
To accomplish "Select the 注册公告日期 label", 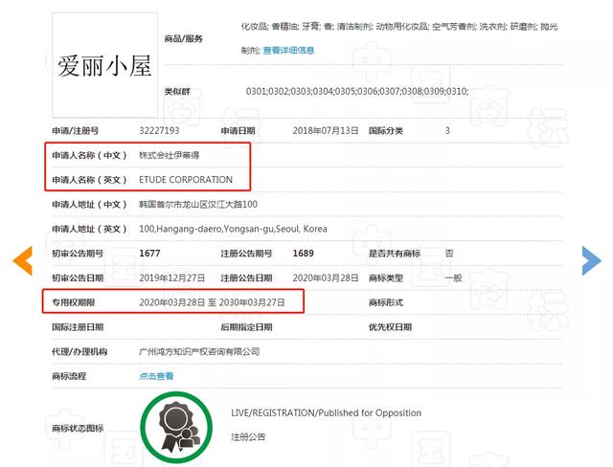I will coord(246,278).
